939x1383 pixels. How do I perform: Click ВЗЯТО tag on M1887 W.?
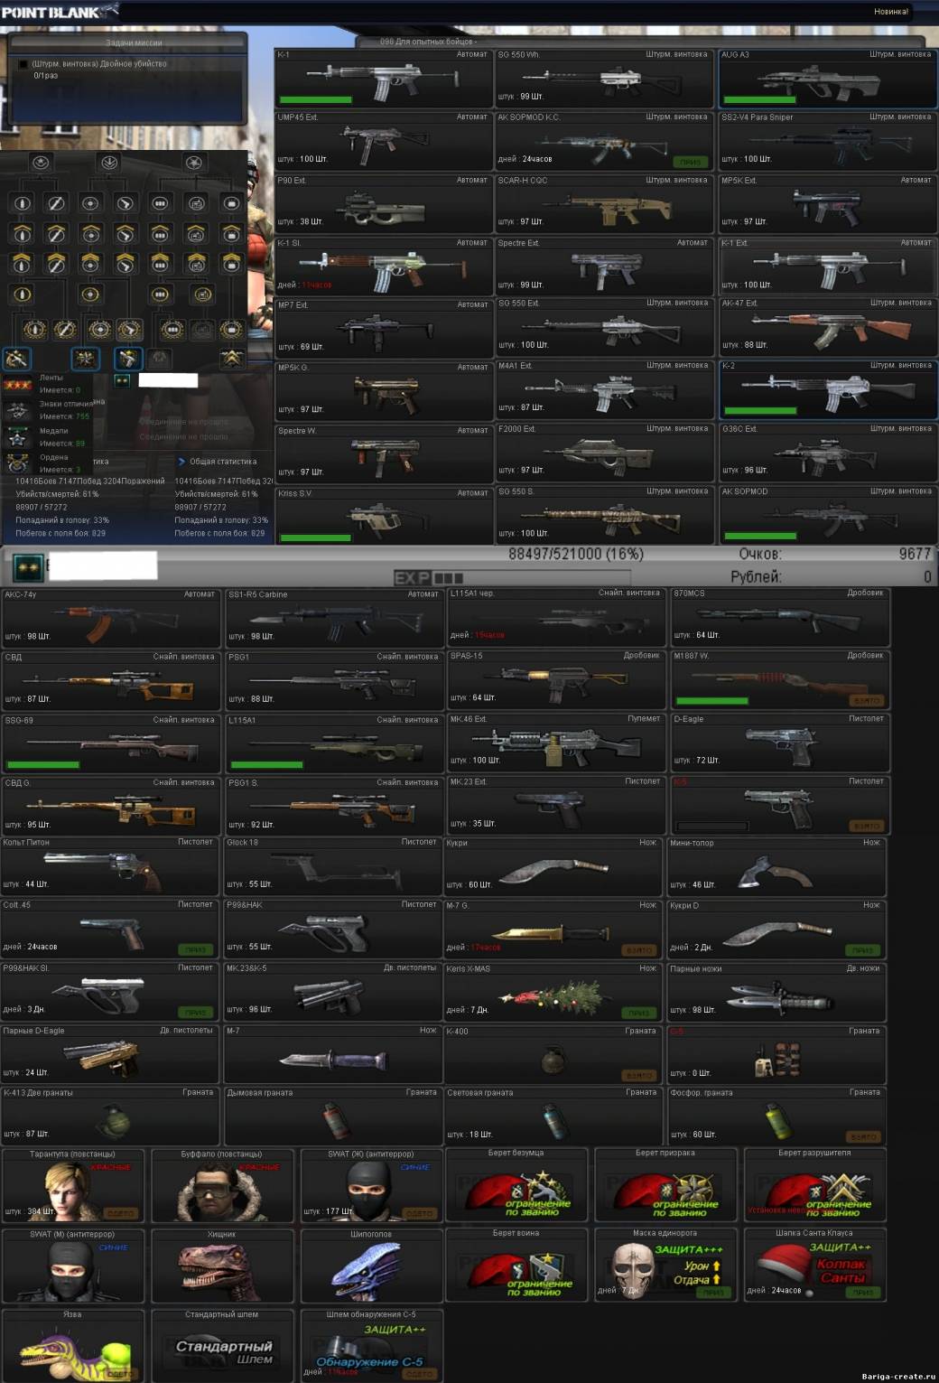(867, 701)
